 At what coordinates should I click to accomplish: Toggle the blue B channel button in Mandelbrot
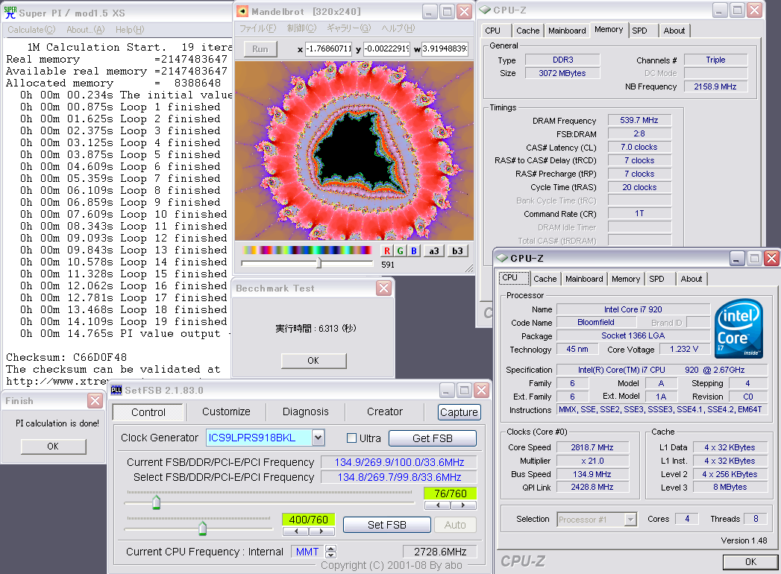(x=413, y=251)
